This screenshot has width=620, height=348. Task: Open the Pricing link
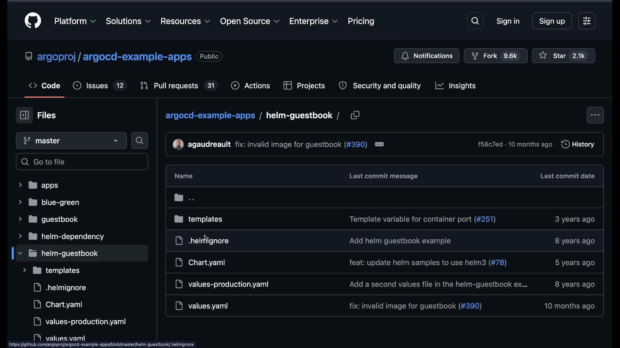coord(361,21)
